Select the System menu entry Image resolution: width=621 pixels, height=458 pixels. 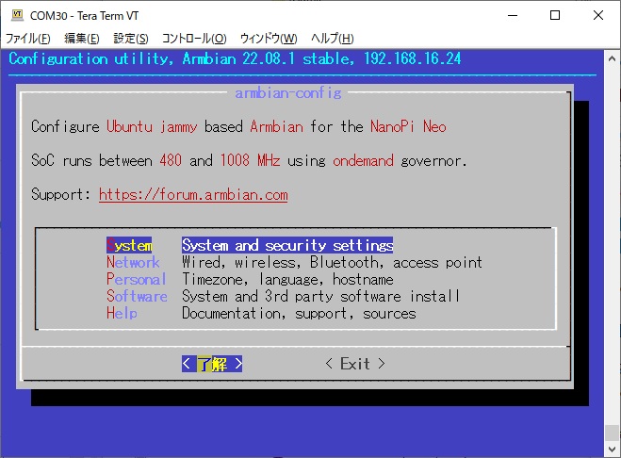pos(129,245)
